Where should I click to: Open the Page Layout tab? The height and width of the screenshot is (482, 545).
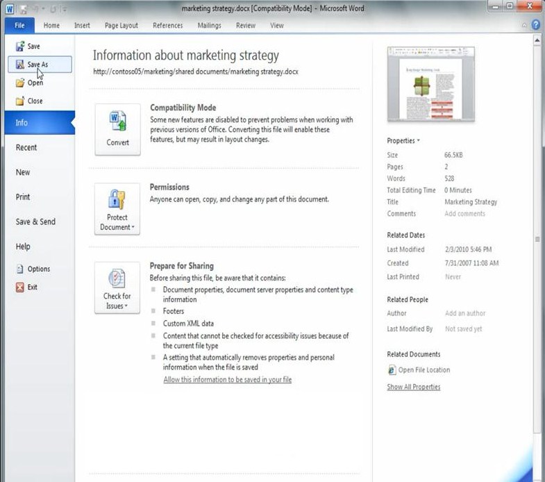[x=121, y=26]
